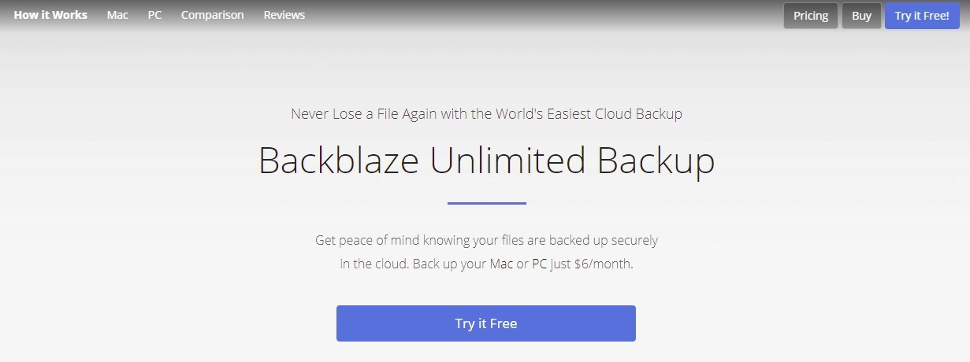Open the Reviews navigation link
The width and height of the screenshot is (970, 362).
[284, 15]
